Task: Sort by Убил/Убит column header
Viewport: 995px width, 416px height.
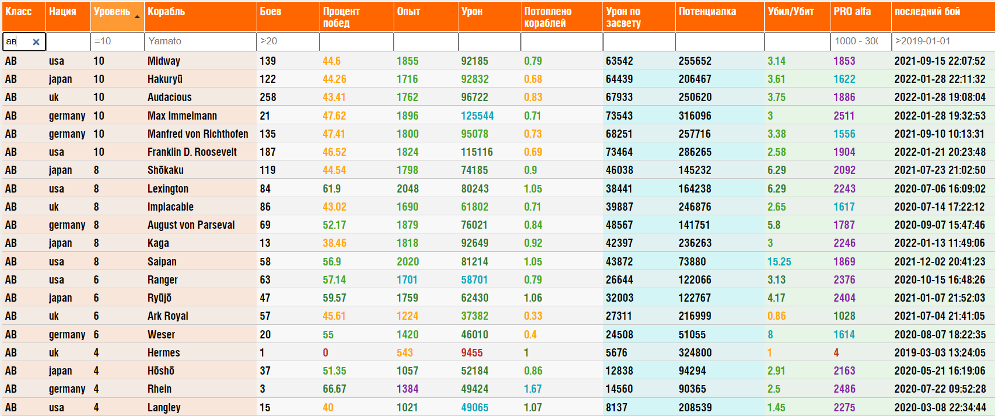Action: coord(791,12)
